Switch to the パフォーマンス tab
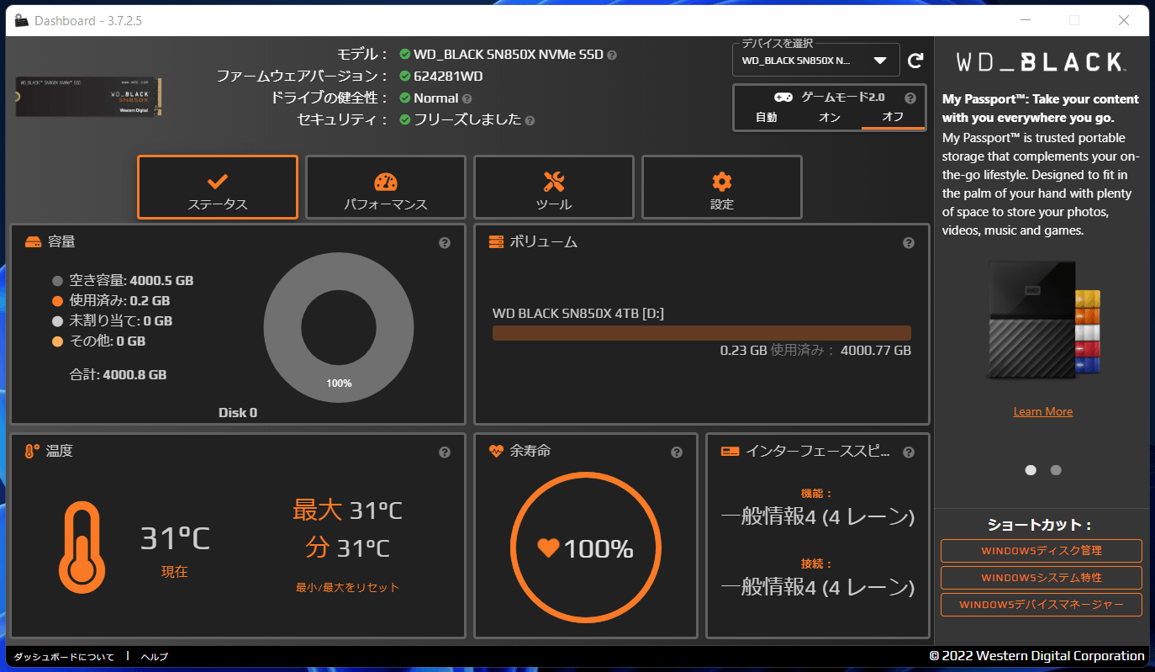Image resolution: width=1155 pixels, height=672 pixels. 386,187
